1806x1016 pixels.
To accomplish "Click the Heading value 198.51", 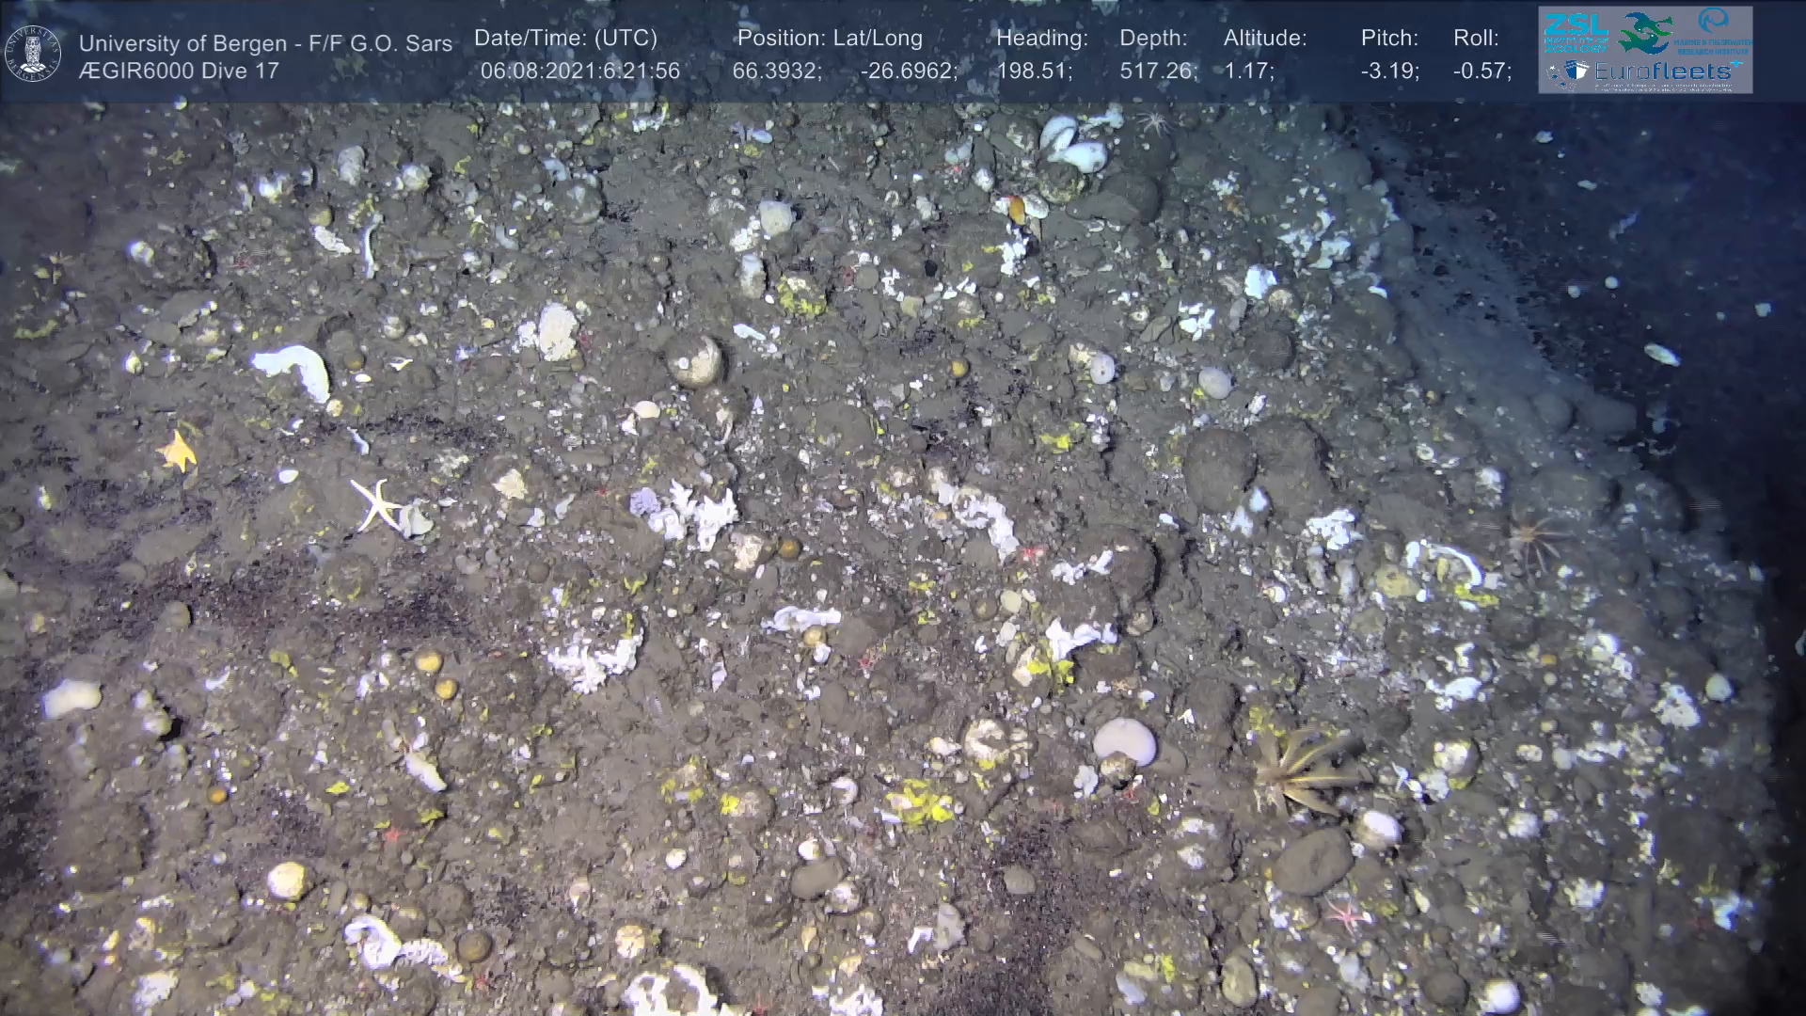I will pyautogui.click(x=1033, y=71).
